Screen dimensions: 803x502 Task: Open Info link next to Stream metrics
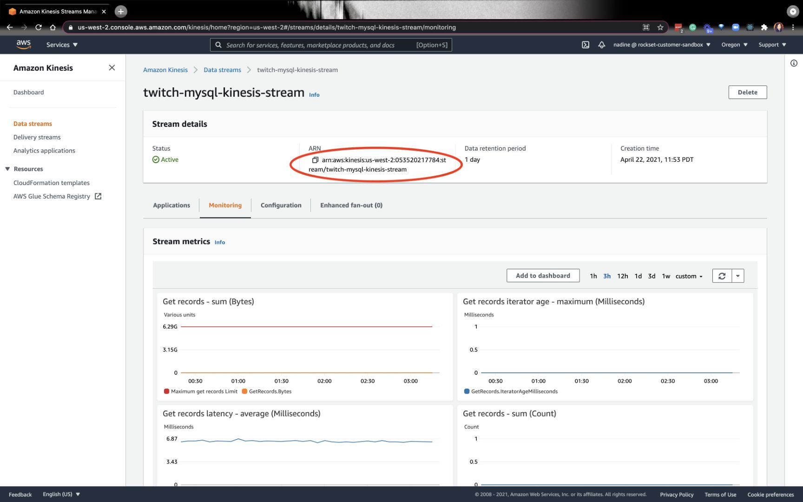(220, 242)
